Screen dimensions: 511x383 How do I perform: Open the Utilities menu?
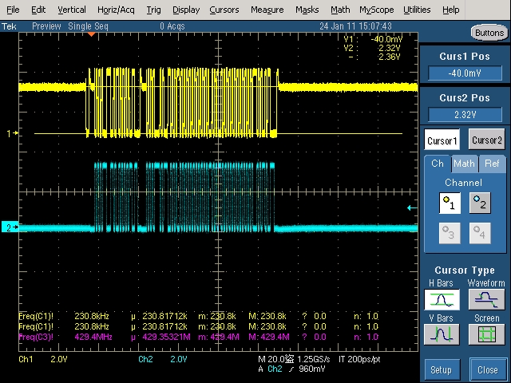[x=417, y=10]
